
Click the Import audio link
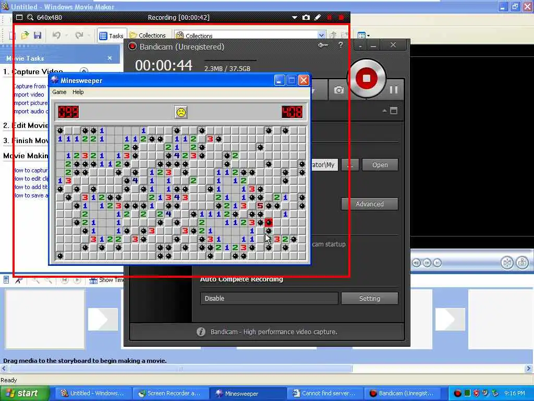click(x=31, y=111)
